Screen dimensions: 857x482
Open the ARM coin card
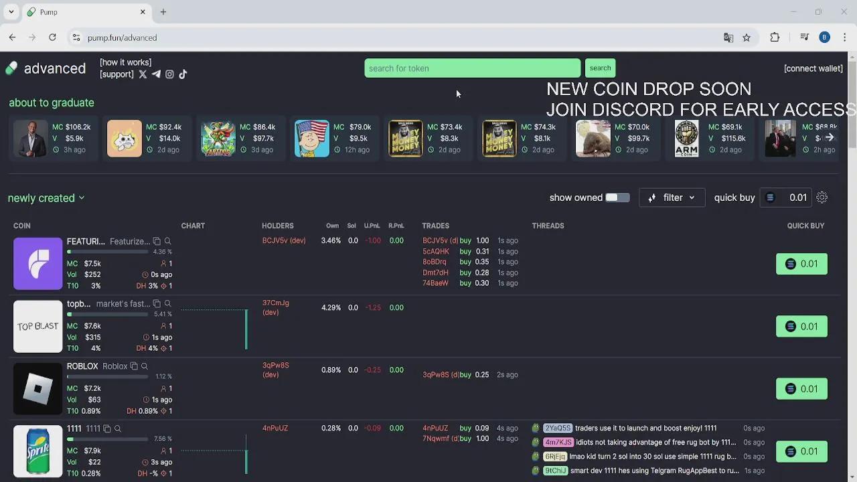click(710, 139)
